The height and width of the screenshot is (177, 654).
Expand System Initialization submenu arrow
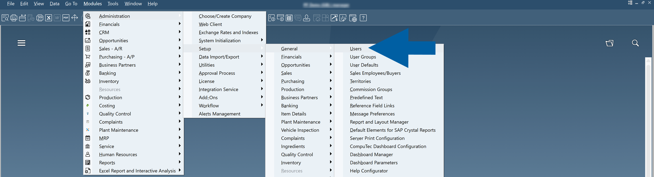pyautogui.click(x=262, y=40)
